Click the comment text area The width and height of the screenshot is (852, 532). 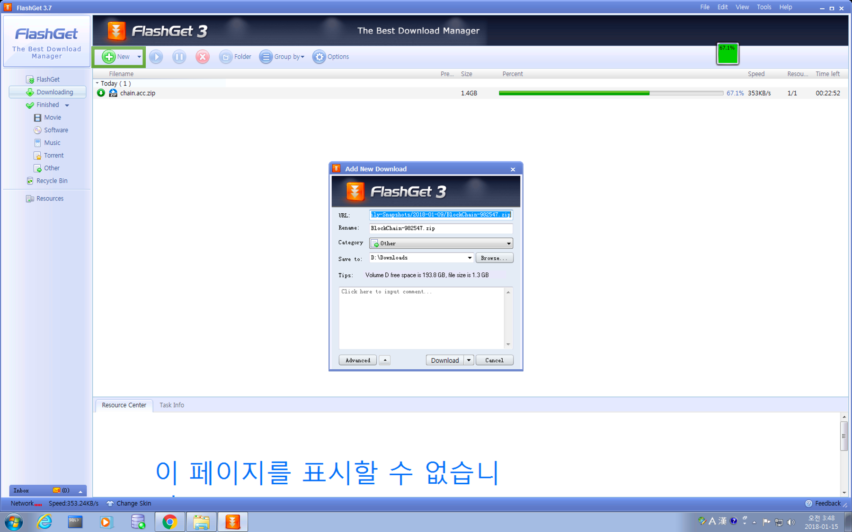422,318
